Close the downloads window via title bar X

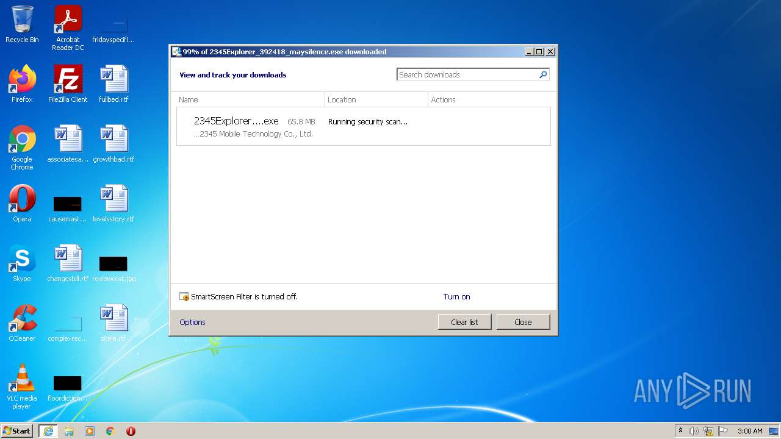click(550, 52)
